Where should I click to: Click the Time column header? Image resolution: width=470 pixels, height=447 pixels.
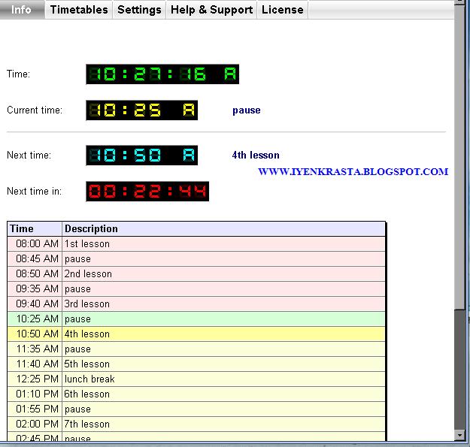click(35, 228)
